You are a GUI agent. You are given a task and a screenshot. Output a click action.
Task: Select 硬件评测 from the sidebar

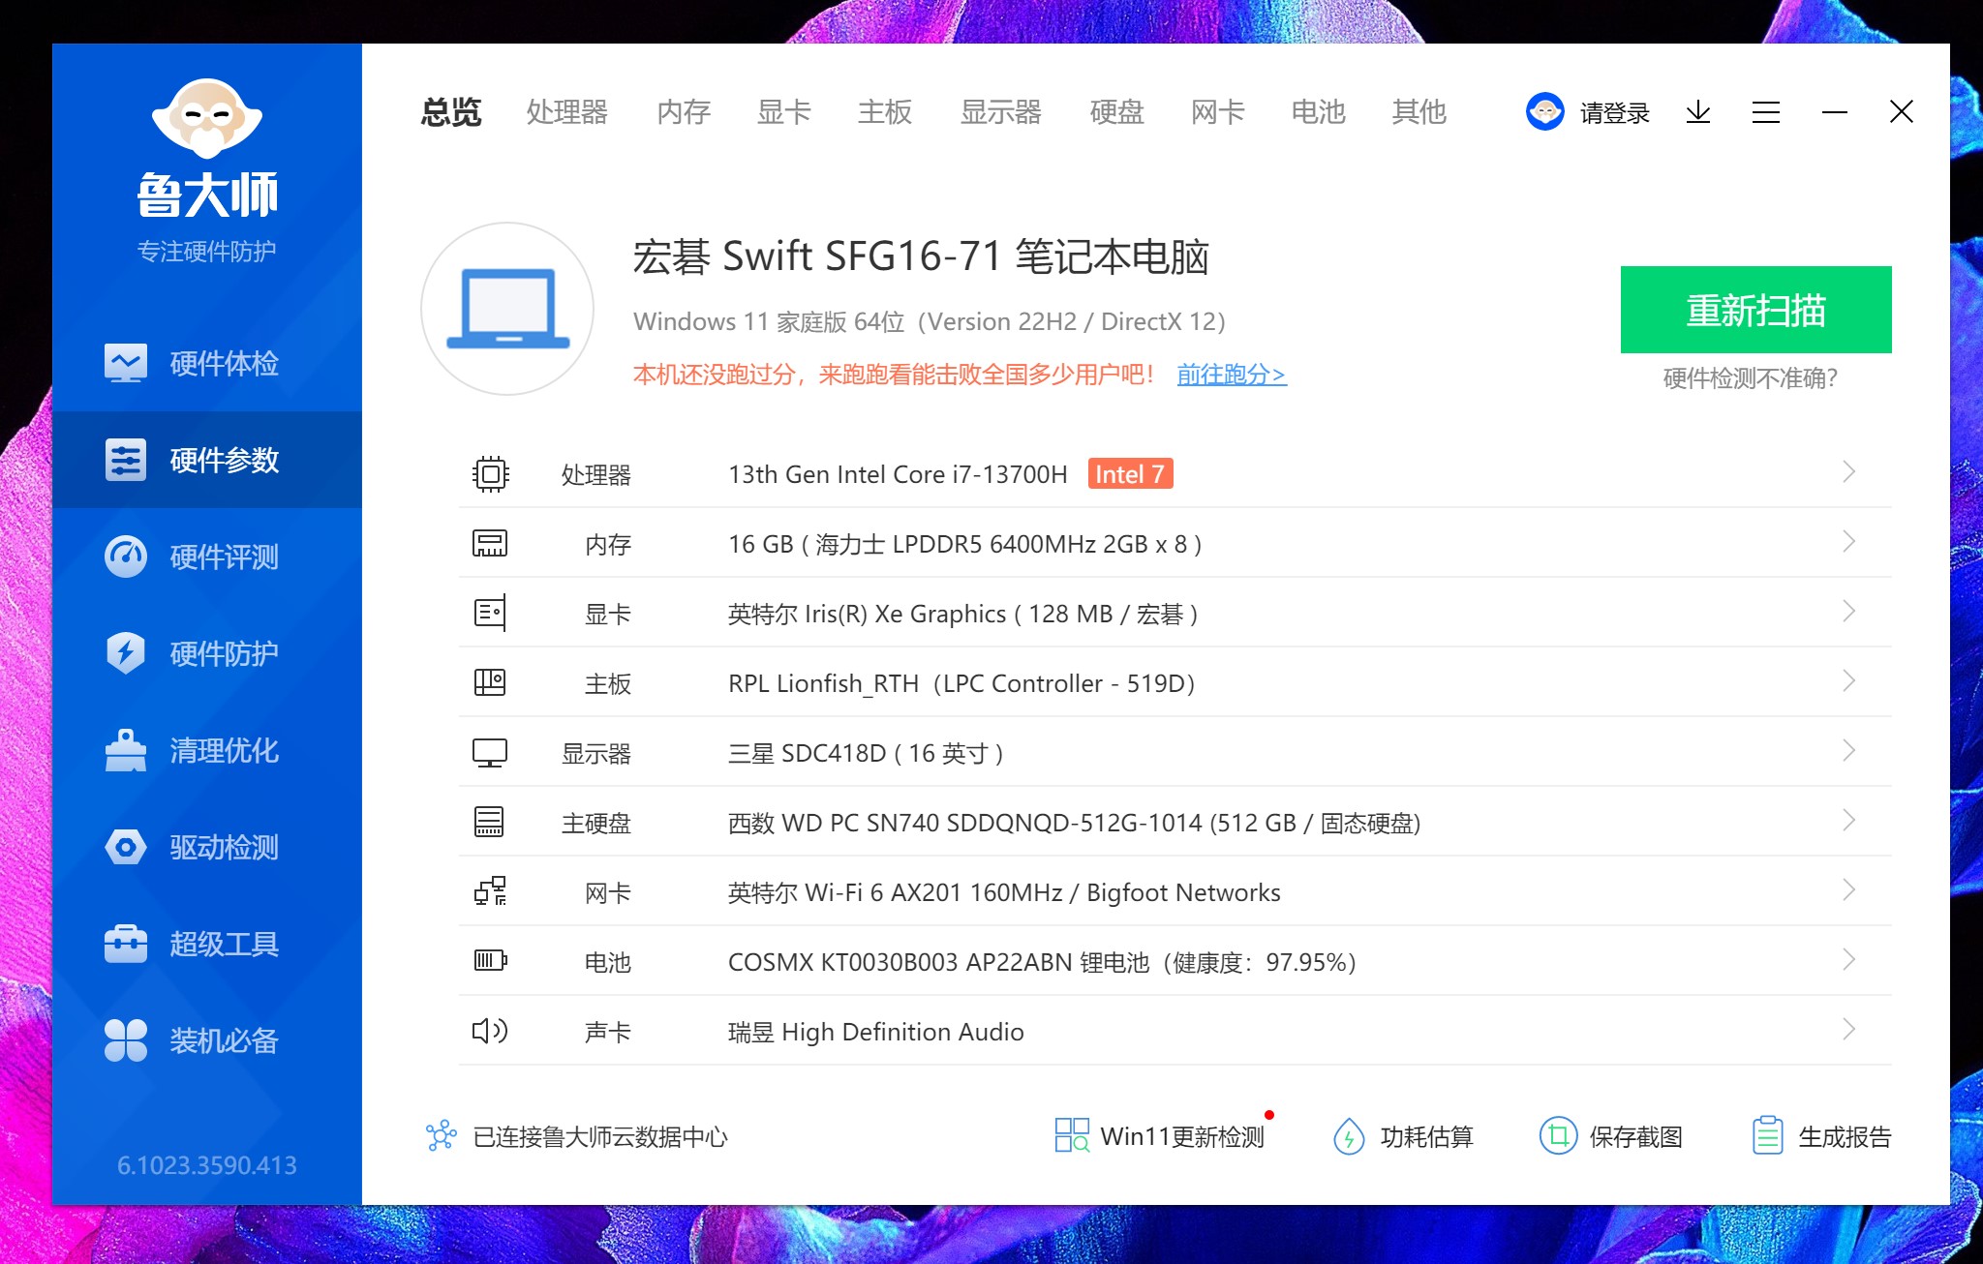224,557
